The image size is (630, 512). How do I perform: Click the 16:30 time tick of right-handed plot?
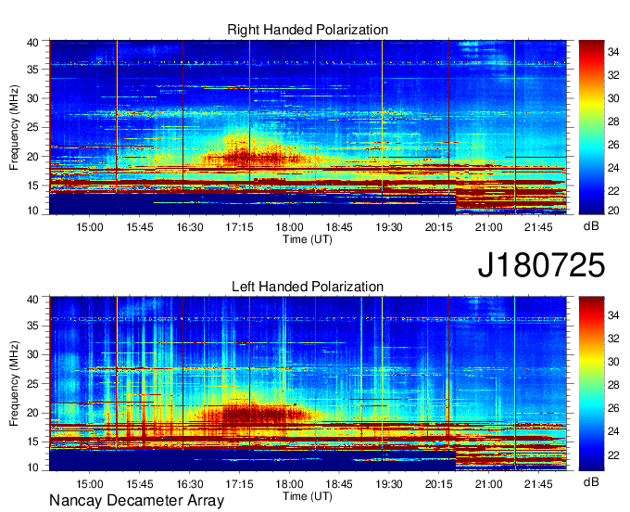coord(190,227)
